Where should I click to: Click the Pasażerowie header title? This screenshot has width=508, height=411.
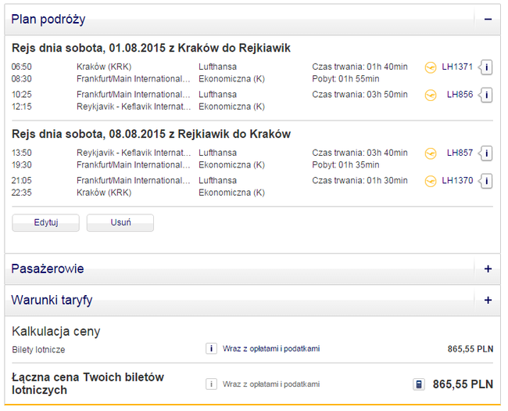(48, 269)
